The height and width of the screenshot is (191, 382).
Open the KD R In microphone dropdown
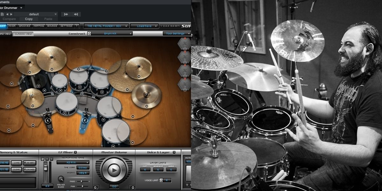point(73,163)
